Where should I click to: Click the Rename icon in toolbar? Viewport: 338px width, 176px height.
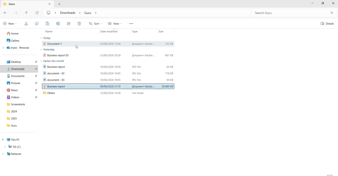pos(58,24)
